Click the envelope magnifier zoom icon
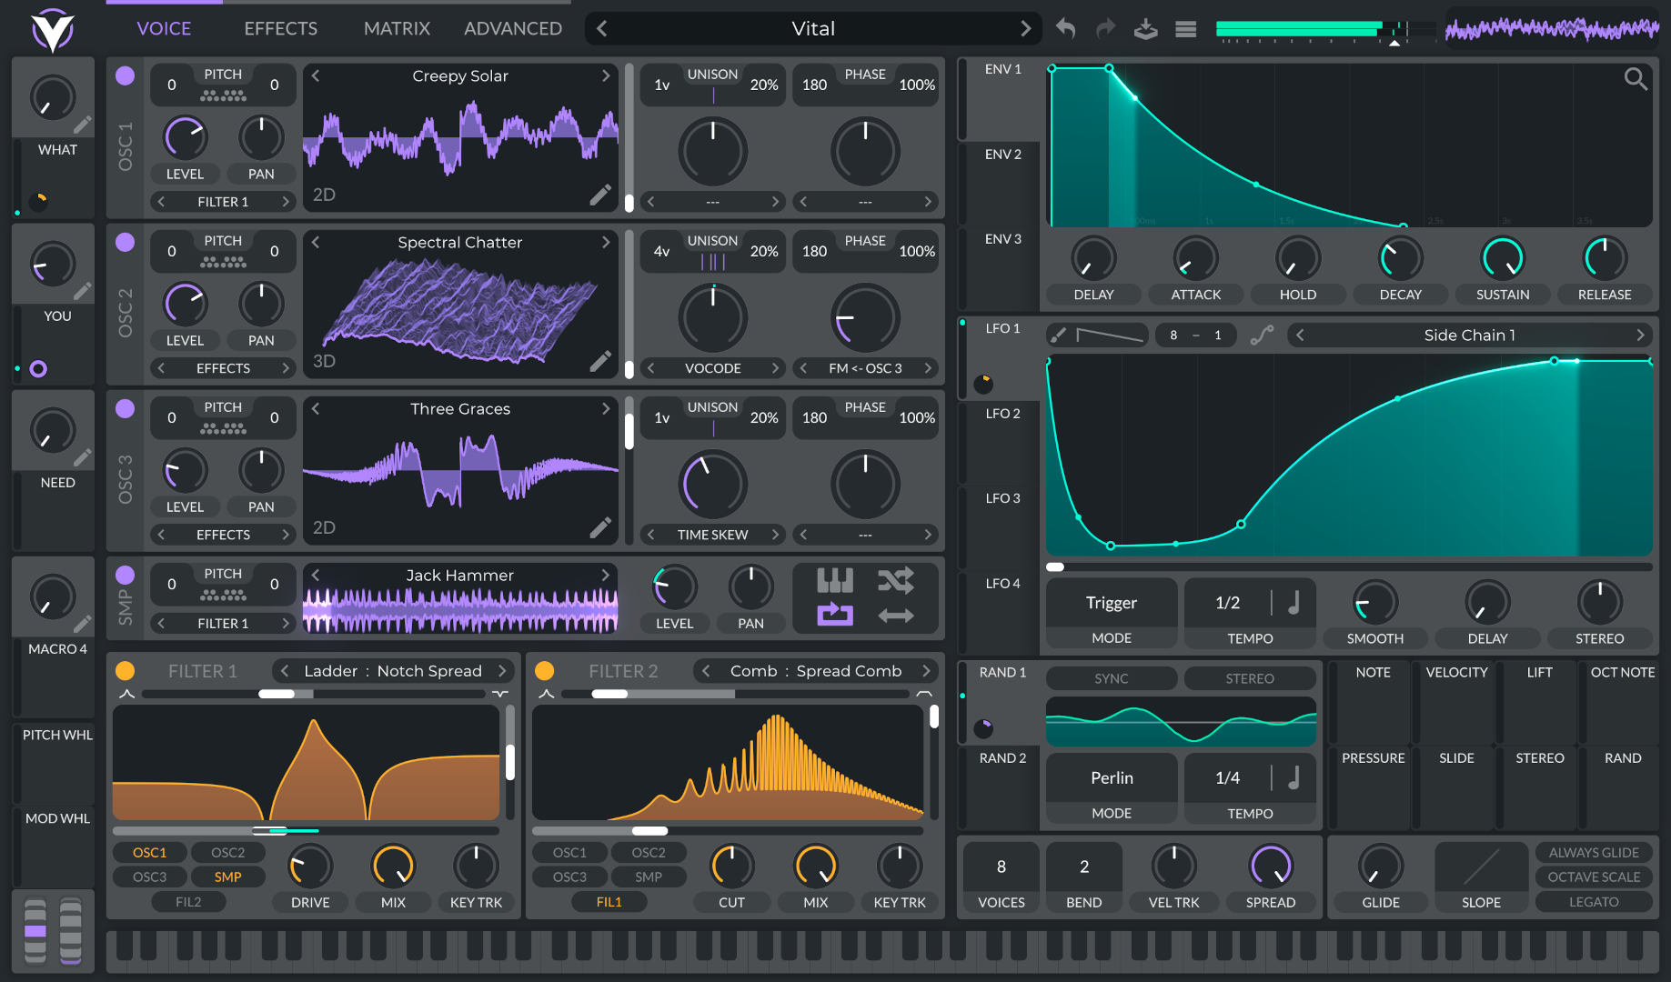Screen dimensions: 1671x982 point(1636,79)
